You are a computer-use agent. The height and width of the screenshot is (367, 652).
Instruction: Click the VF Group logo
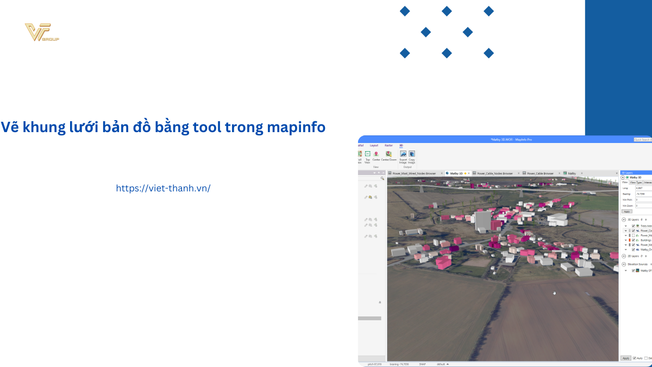[x=42, y=33]
